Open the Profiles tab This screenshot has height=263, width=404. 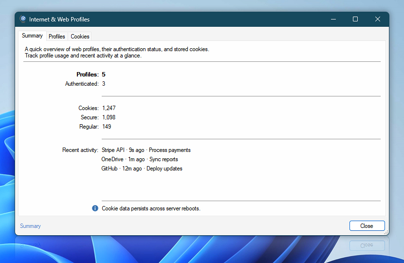[x=56, y=37]
